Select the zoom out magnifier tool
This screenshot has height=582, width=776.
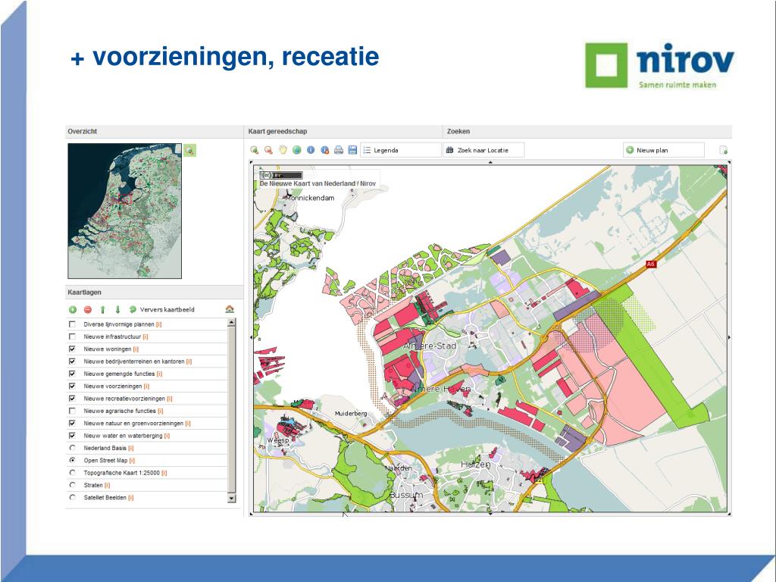pyautogui.click(x=268, y=150)
